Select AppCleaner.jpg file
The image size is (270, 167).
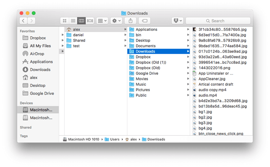(222, 79)
